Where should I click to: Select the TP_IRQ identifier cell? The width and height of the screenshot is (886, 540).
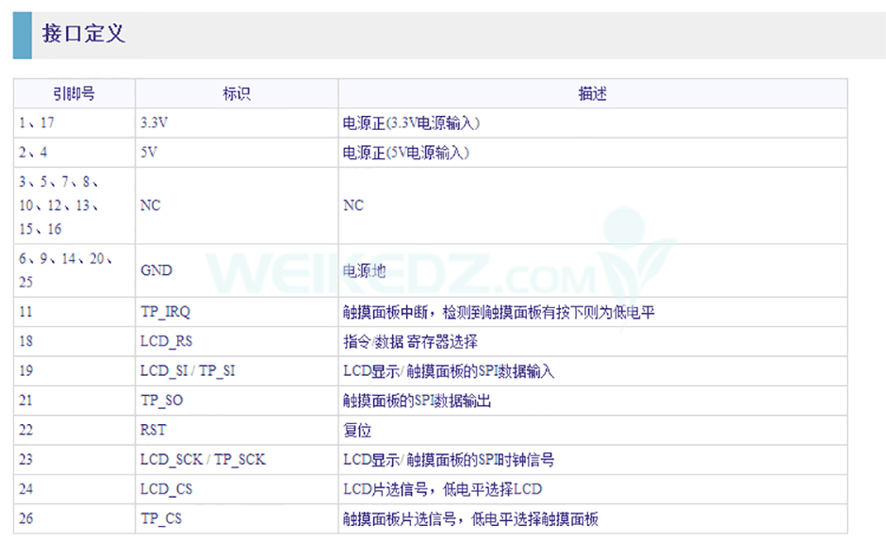(x=237, y=312)
